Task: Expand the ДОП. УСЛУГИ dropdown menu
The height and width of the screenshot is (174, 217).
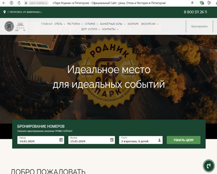Action: coord(91,29)
